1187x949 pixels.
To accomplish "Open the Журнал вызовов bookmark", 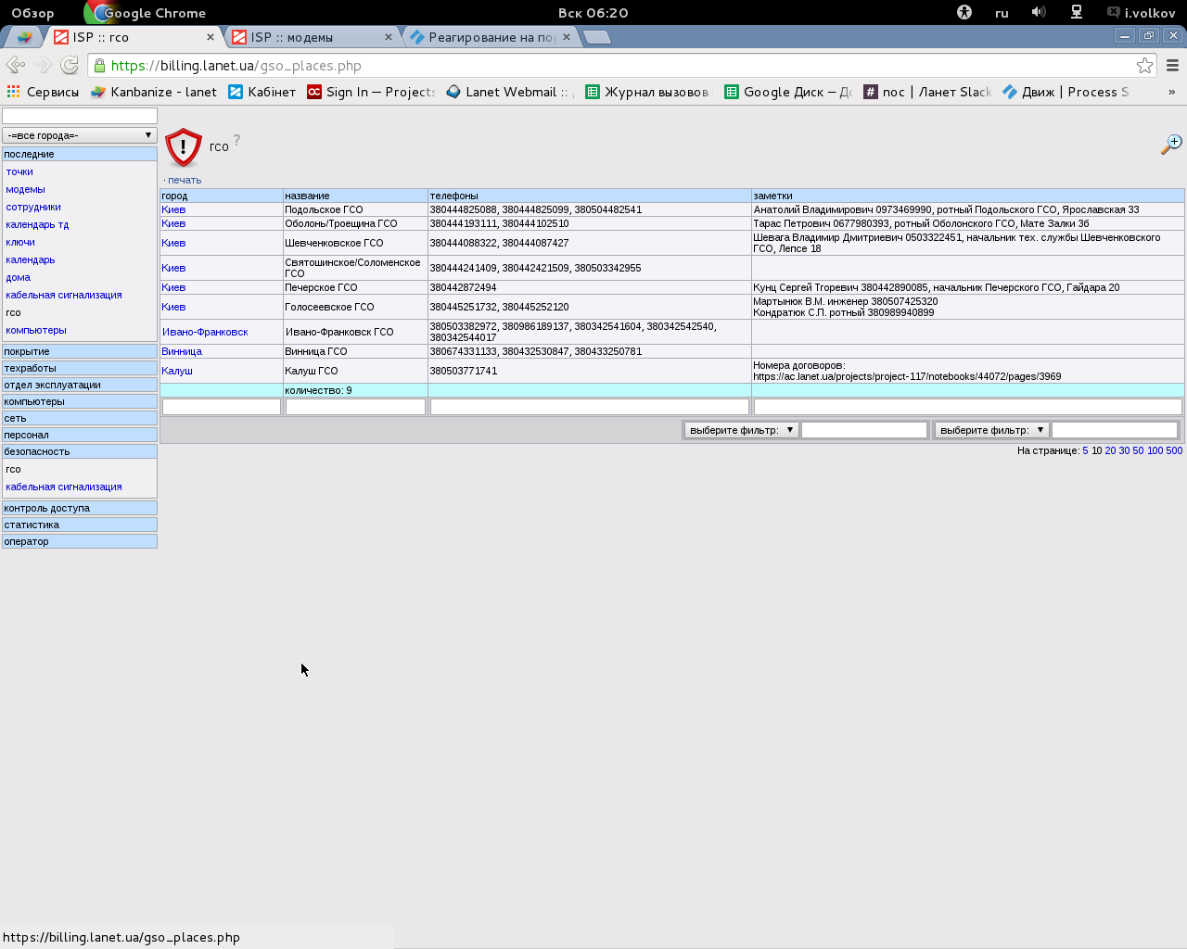I will pos(647,92).
